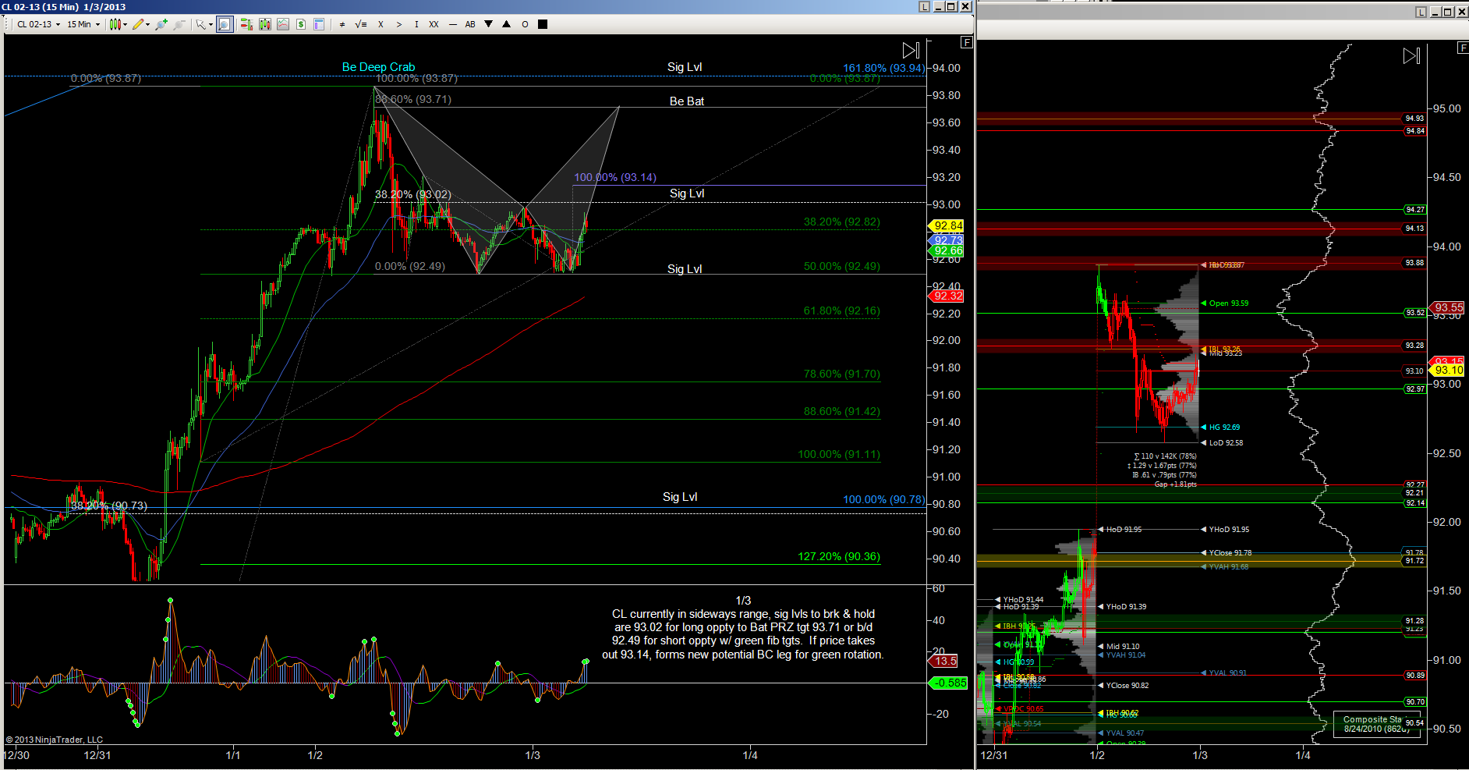Image resolution: width=1469 pixels, height=770 pixels.
Task: Click the up triangle marker button
Action: [x=507, y=24]
